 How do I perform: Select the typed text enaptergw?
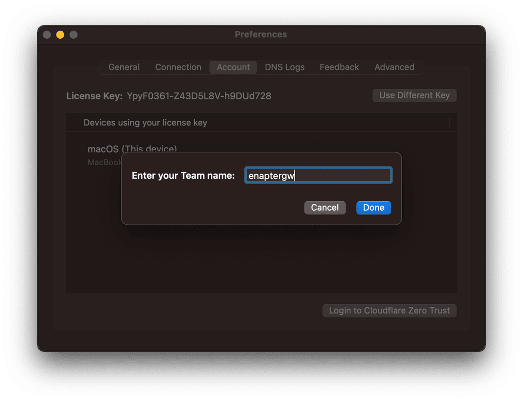pos(271,176)
